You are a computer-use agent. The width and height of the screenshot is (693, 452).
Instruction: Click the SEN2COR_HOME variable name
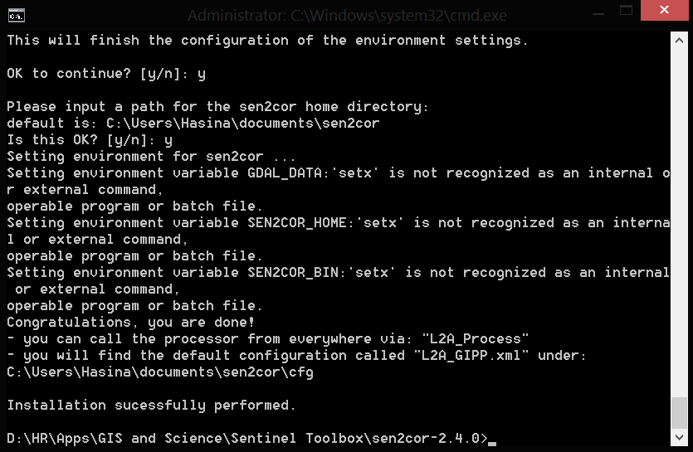click(x=297, y=223)
